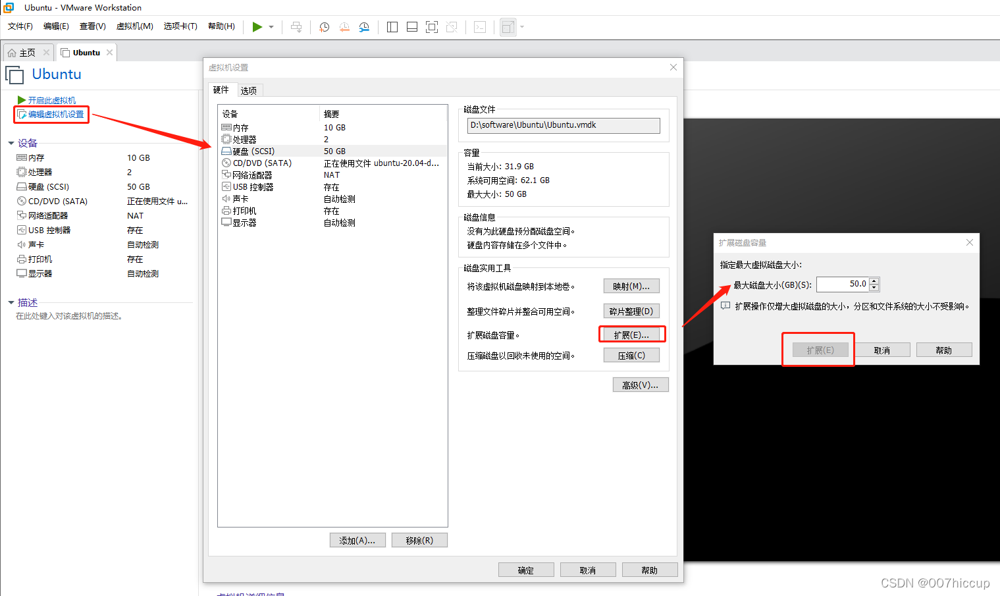
Task: Select 显示器 row in settings device list
Action: tap(332, 223)
